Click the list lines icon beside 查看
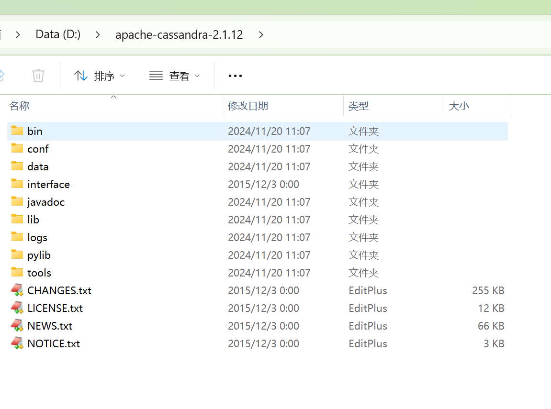This screenshot has height=409, width=551. (x=156, y=76)
